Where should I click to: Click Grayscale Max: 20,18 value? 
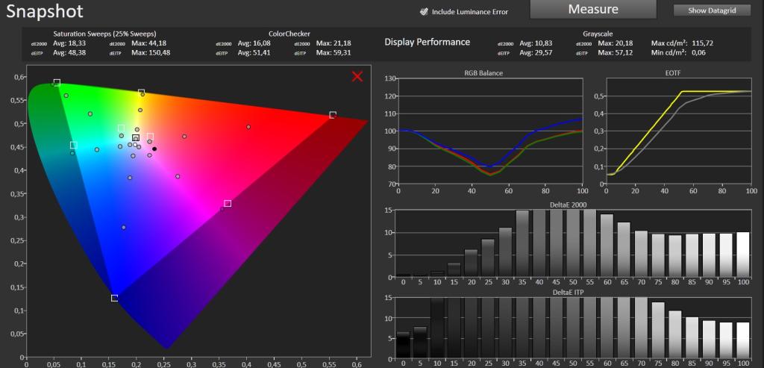point(615,43)
